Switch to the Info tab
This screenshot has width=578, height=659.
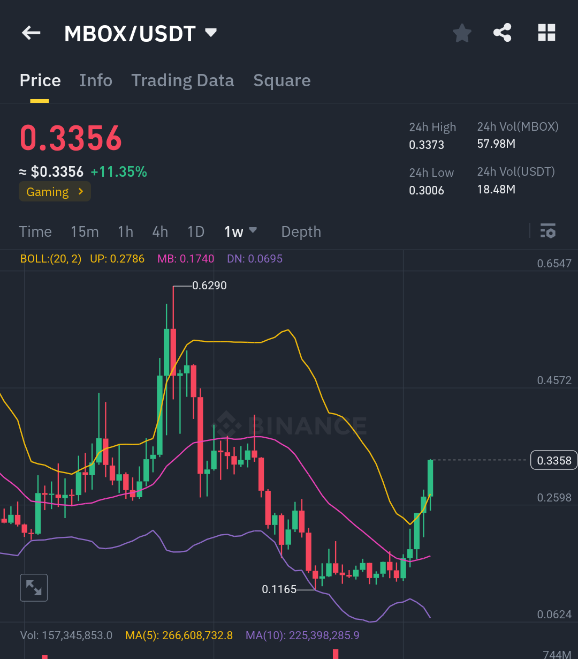tap(96, 80)
